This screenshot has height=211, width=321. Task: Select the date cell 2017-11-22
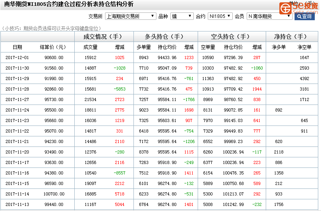coord(17,131)
